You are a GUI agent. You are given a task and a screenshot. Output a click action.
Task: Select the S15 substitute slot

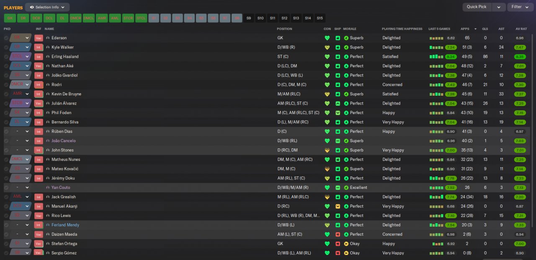[320, 18]
